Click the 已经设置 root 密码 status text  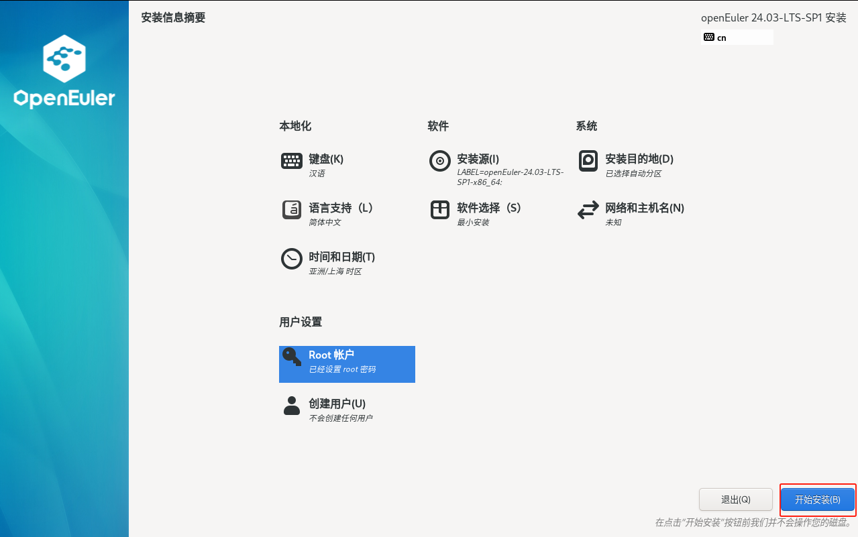point(342,369)
